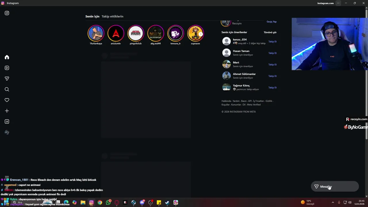Open the Hakkında footer link
The width and height of the screenshot is (368, 207).
[226, 101]
